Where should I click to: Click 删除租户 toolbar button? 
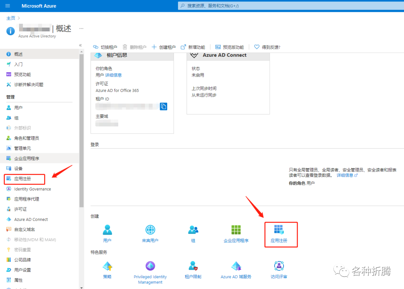pyautogui.click(x=134, y=47)
